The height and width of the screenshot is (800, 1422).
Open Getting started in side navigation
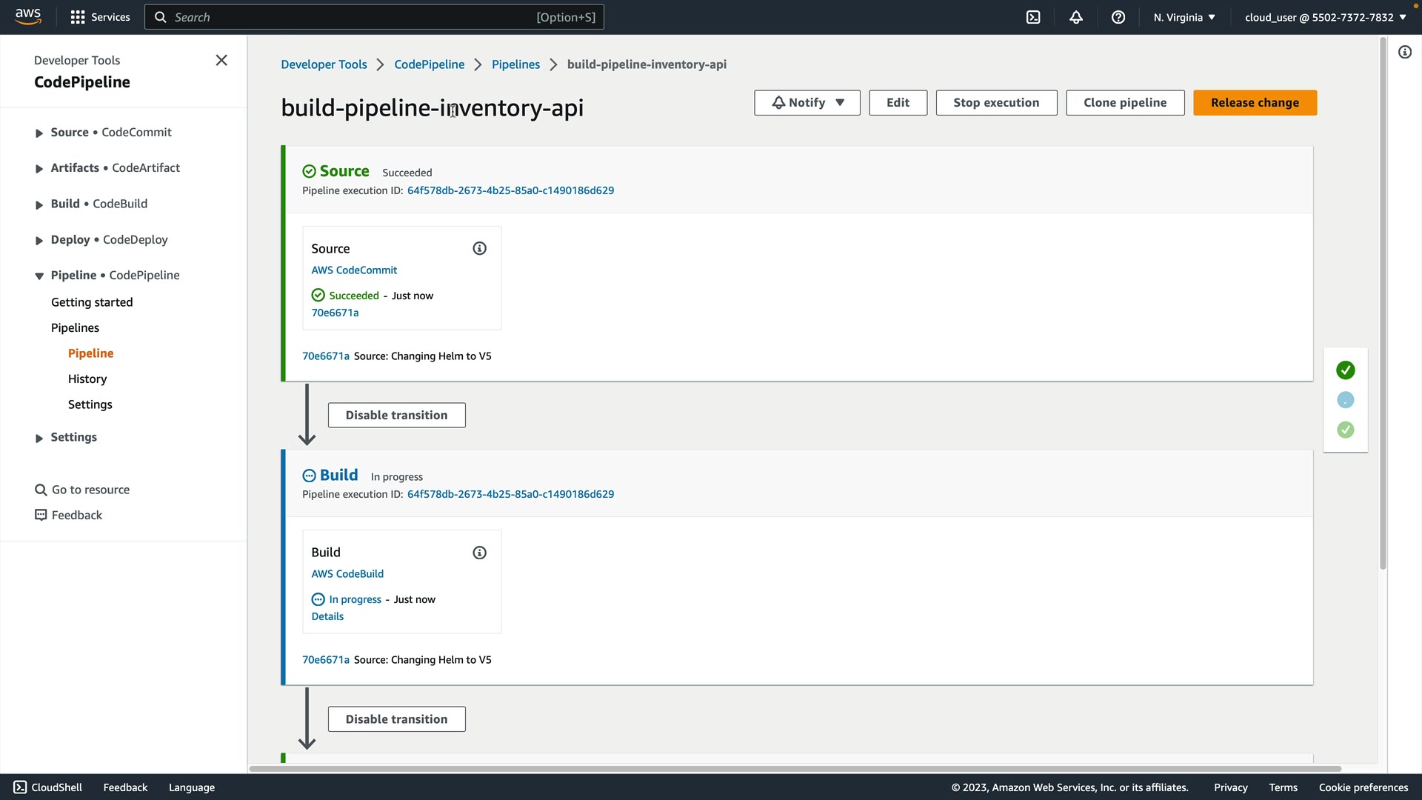point(92,302)
